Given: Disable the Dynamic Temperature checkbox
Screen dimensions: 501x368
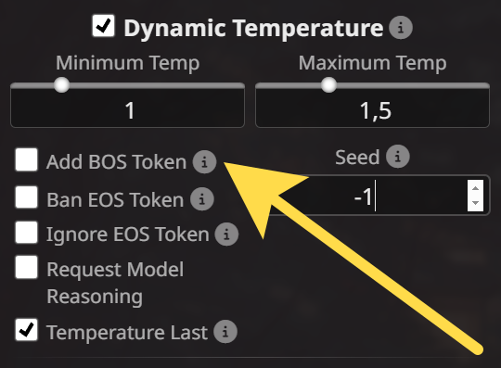Looking at the screenshot, I should pos(103,26).
